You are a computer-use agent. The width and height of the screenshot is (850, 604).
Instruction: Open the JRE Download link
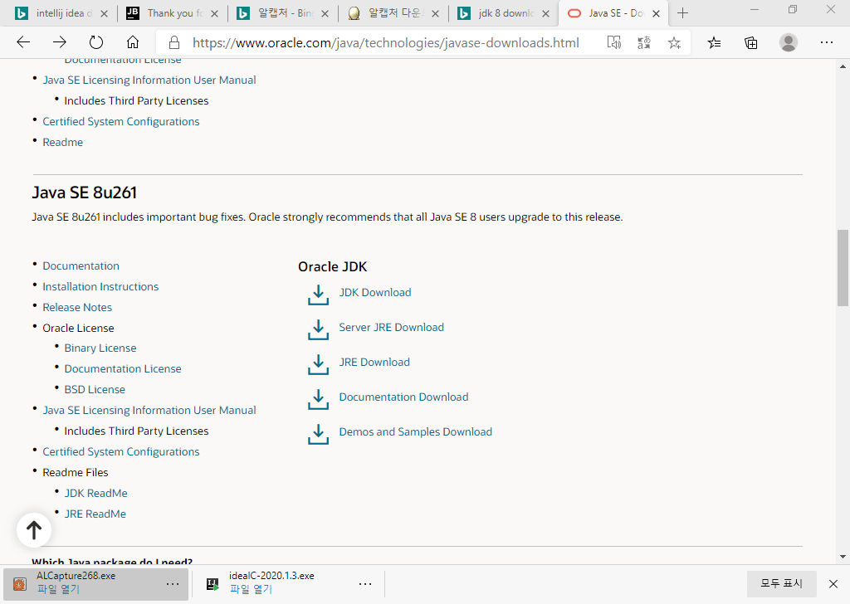click(374, 362)
